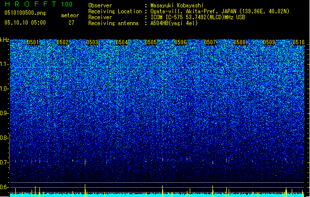Screen dimensions: 310x197
Task: Click the 0.9 frequency axis label
Action: coord(4,113)
